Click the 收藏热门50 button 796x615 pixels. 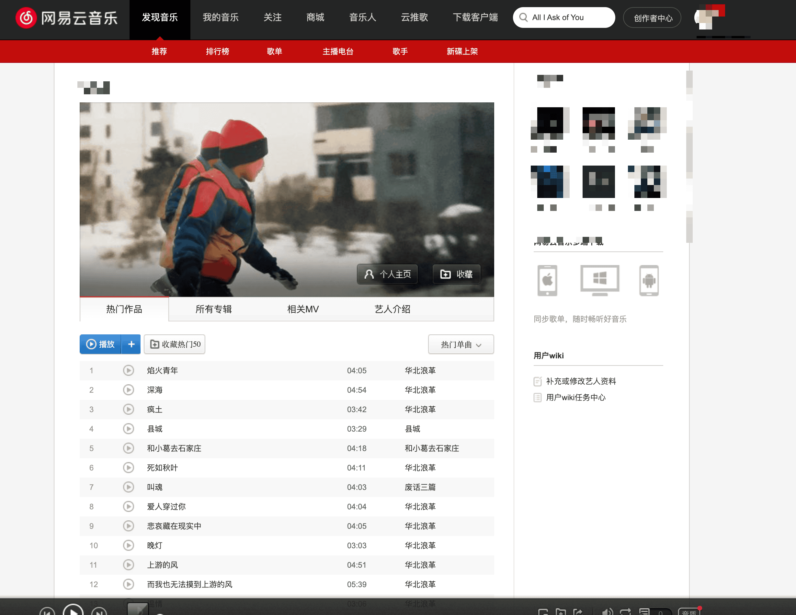tap(175, 344)
